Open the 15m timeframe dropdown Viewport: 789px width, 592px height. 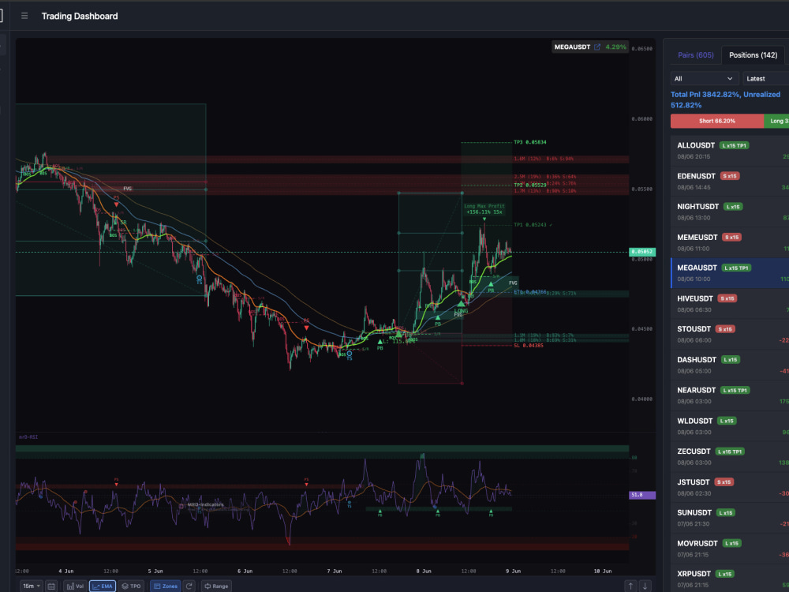(32, 586)
